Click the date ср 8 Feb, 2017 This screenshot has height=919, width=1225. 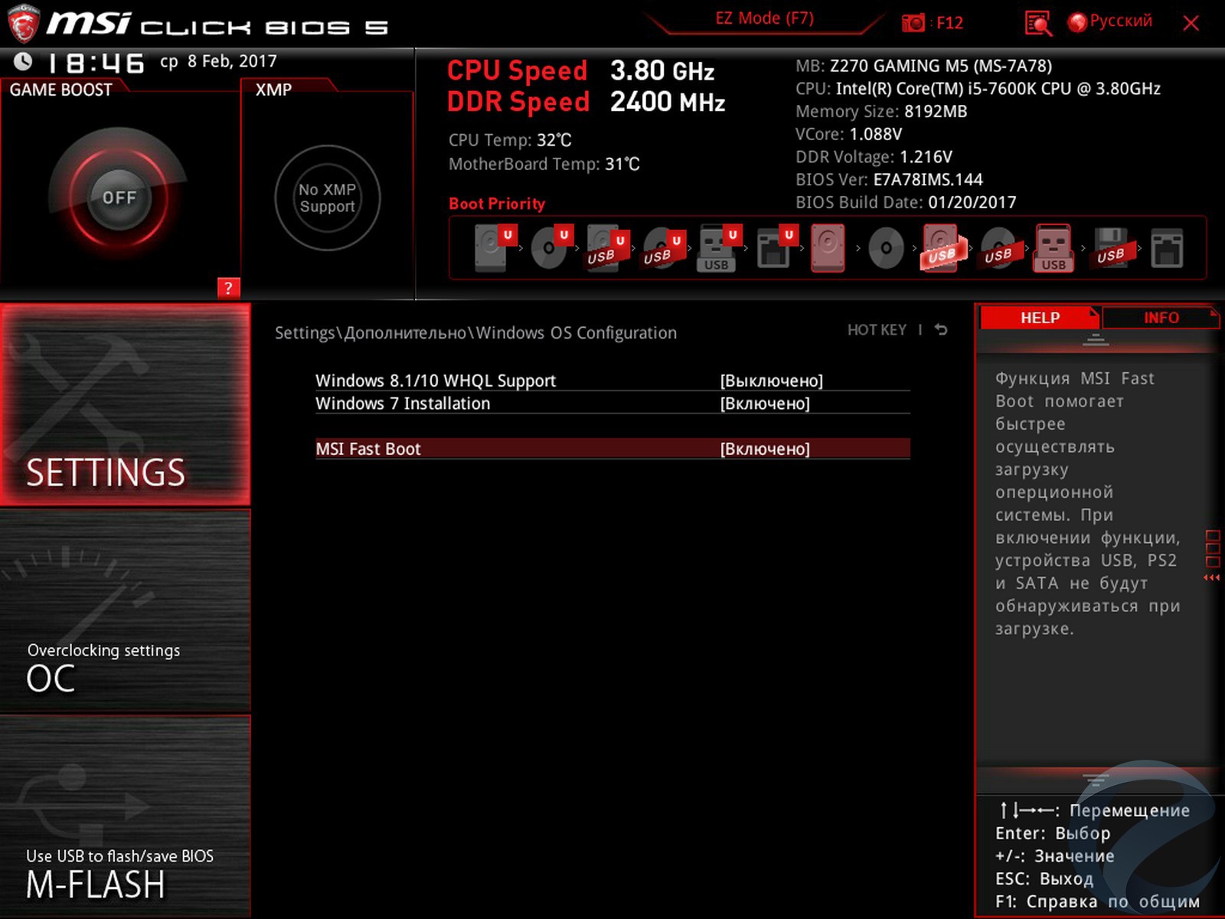pos(218,61)
